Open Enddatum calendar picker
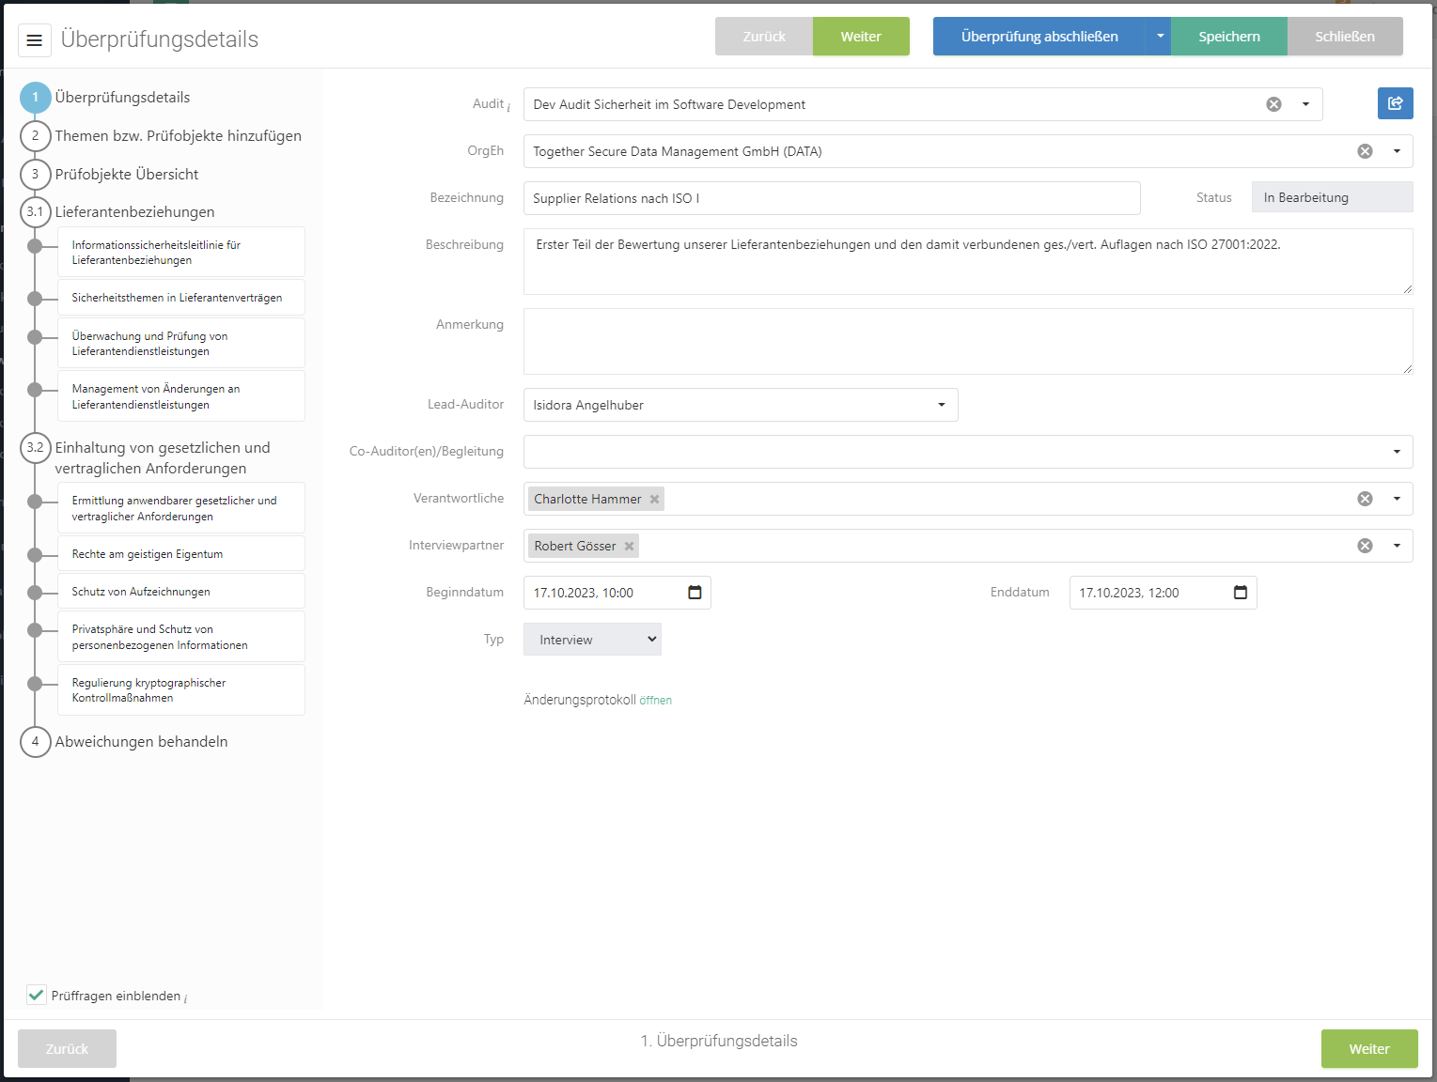Screen dimensions: 1437x1082 click(x=1240, y=593)
